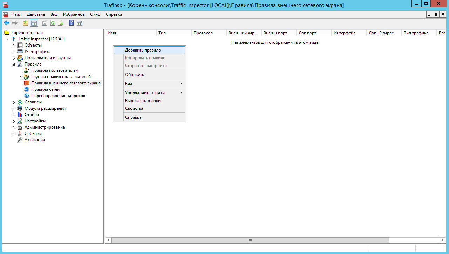Choose Справка in the context menu
449x254 pixels.
(149, 117)
